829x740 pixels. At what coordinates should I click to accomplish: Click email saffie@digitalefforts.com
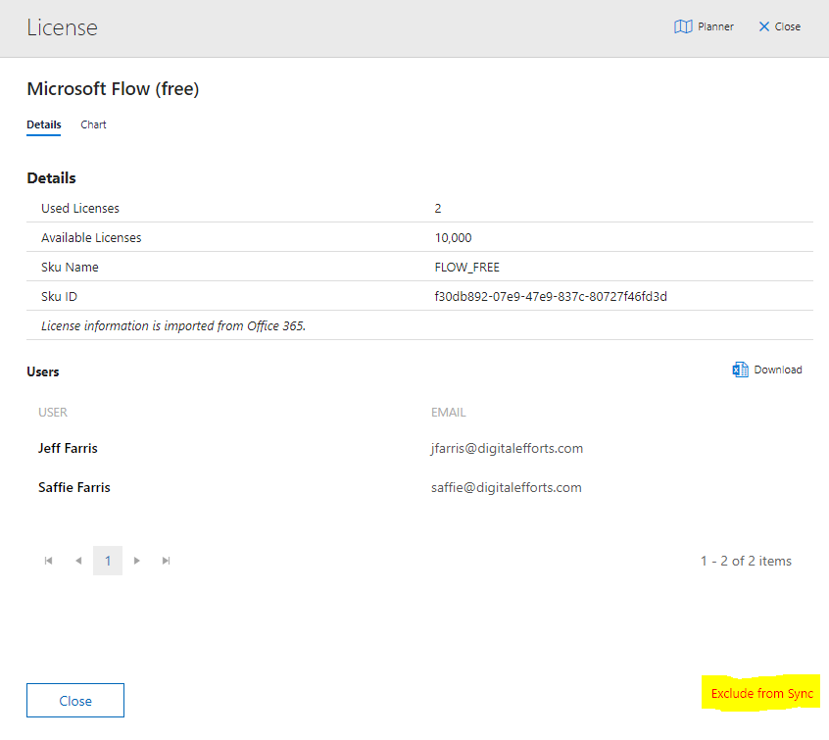[x=507, y=488]
